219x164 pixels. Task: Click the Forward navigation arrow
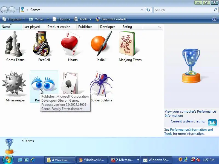coord(12,10)
